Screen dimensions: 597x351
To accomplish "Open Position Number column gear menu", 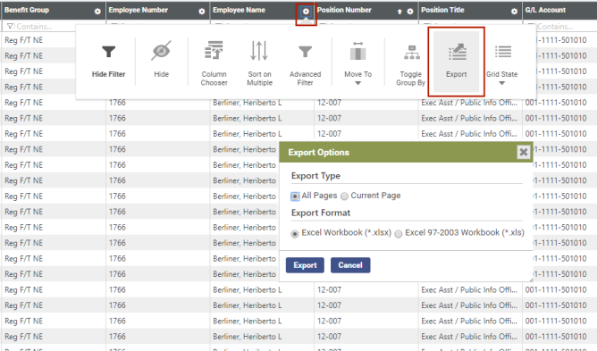I will click(x=410, y=12).
